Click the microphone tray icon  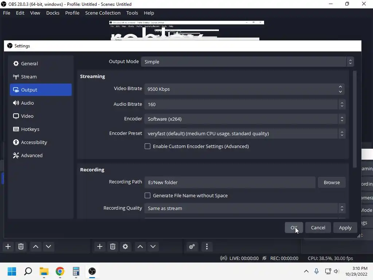[317, 271]
